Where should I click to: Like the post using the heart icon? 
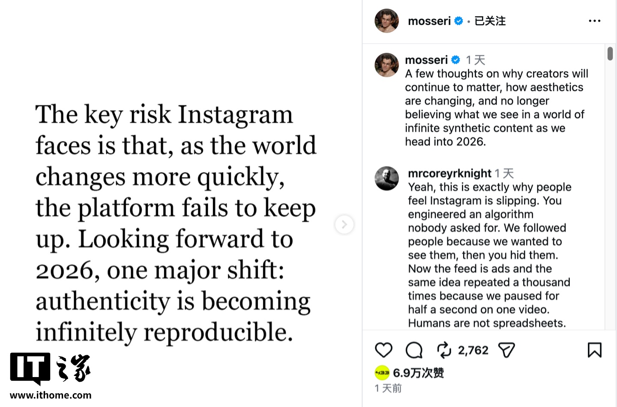pos(383,350)
